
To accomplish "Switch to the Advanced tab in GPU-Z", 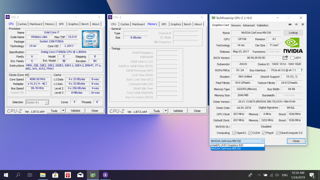I will coord(248,25).
